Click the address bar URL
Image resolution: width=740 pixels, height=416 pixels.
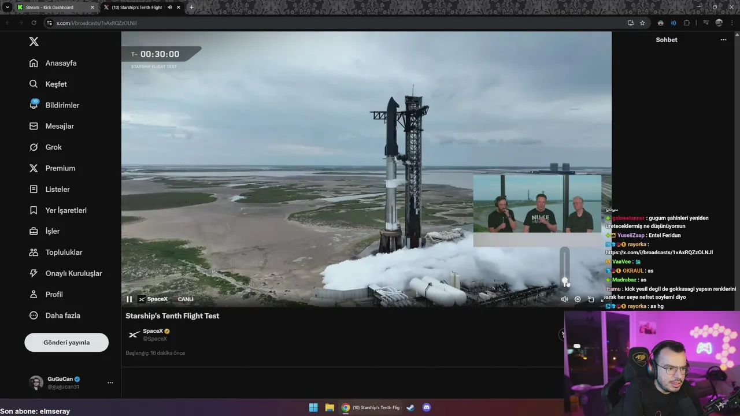click(97, 23)
